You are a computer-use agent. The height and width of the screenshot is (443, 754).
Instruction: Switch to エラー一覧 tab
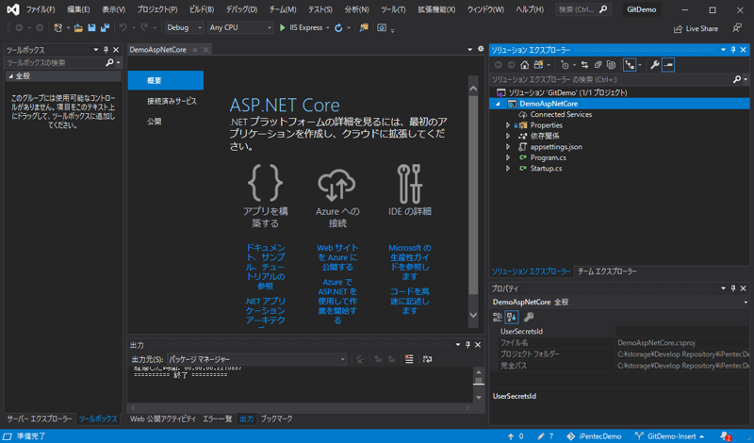click(218, 418)
